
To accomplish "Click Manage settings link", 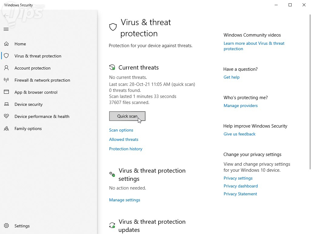I will point(125,200).
